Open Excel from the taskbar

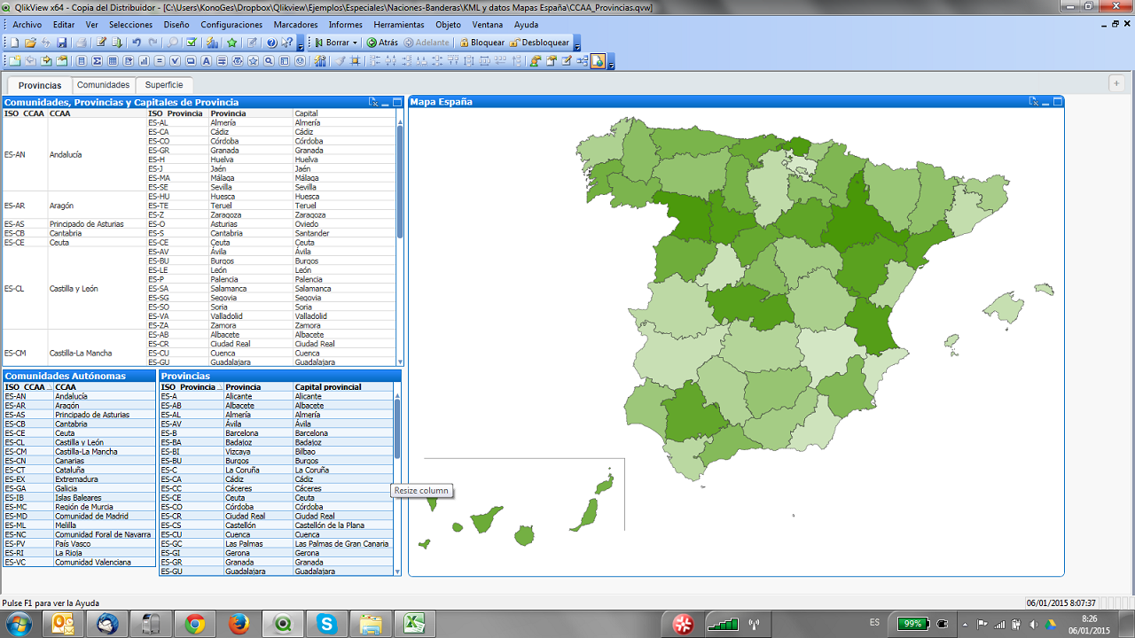414,624
